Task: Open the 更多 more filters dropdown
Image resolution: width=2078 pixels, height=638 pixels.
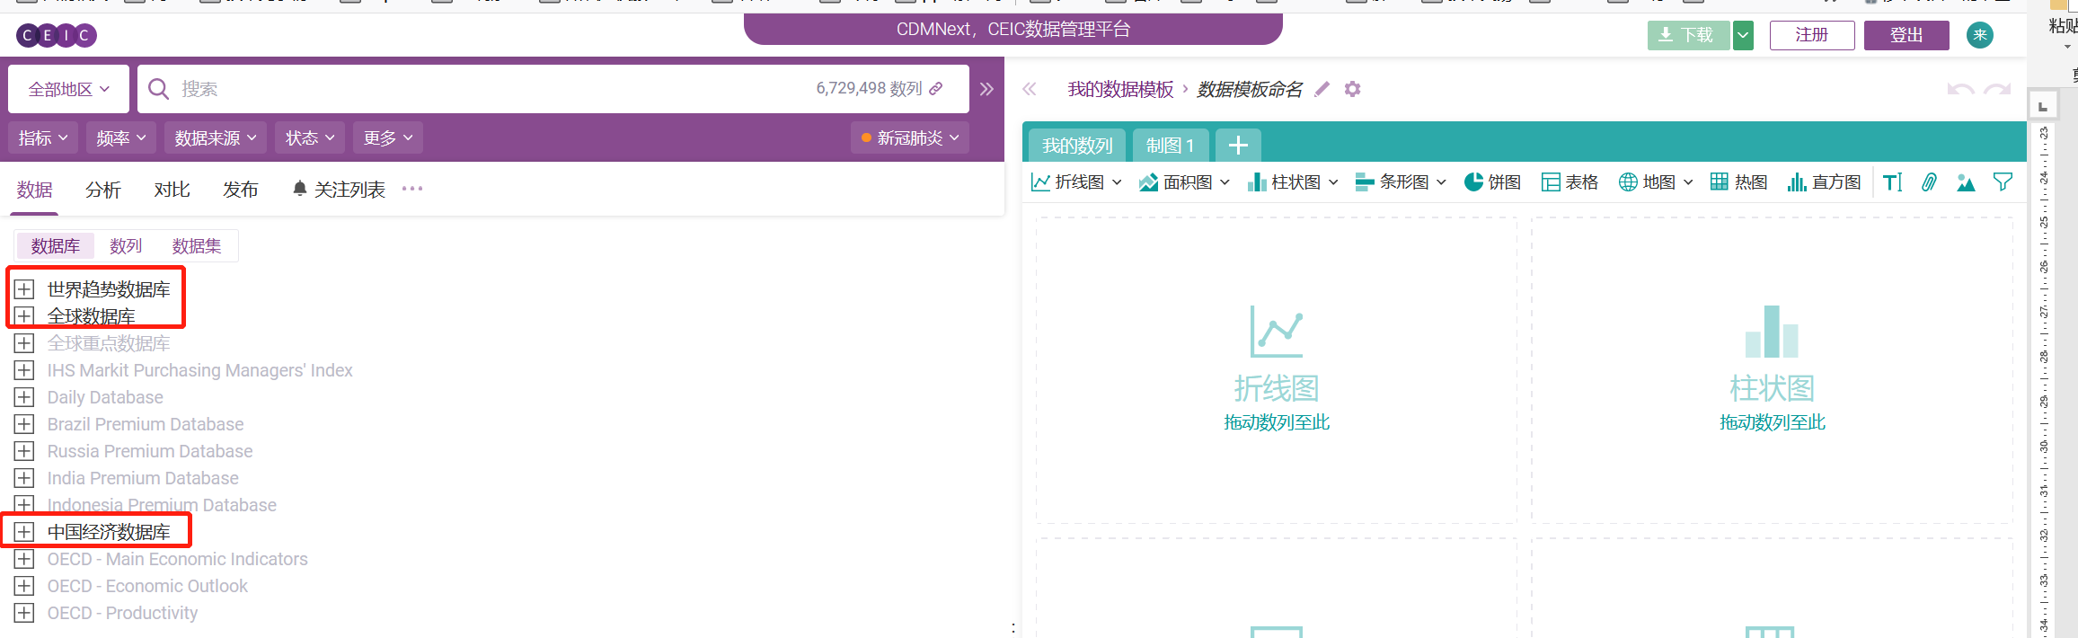Action: click(388, 137)
